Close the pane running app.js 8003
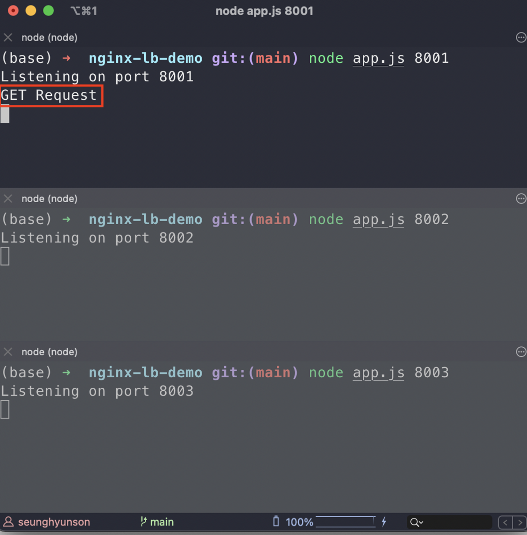The width and height of the screenshot is (527, 535). pyautogui.click(x=8, y=351)
